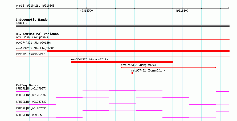The image size is (237, 121).
Task: Open variant nsv832607 (Wong2007)
Action: pos(32,37)
